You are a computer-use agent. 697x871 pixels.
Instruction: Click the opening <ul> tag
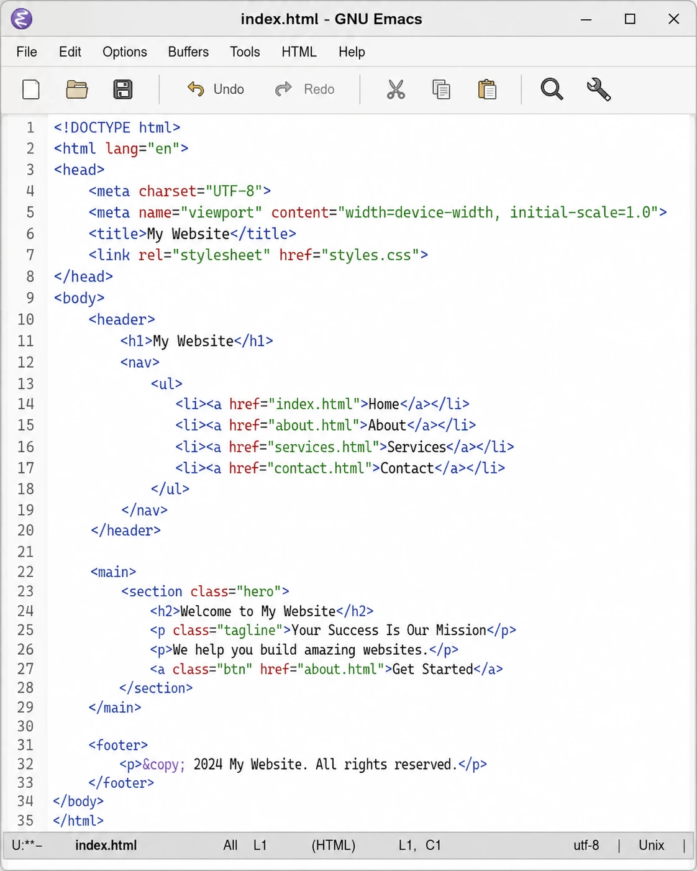tap(166, 384)
